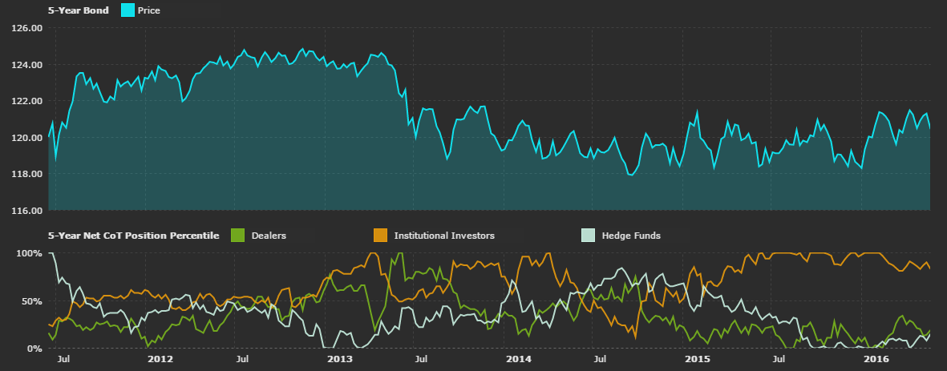Click the 122.00 price axis label
This screenshot has height=371, width=947.
point(27,101)
